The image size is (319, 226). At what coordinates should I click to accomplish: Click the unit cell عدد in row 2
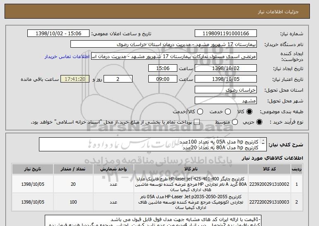tap(114, 202)
